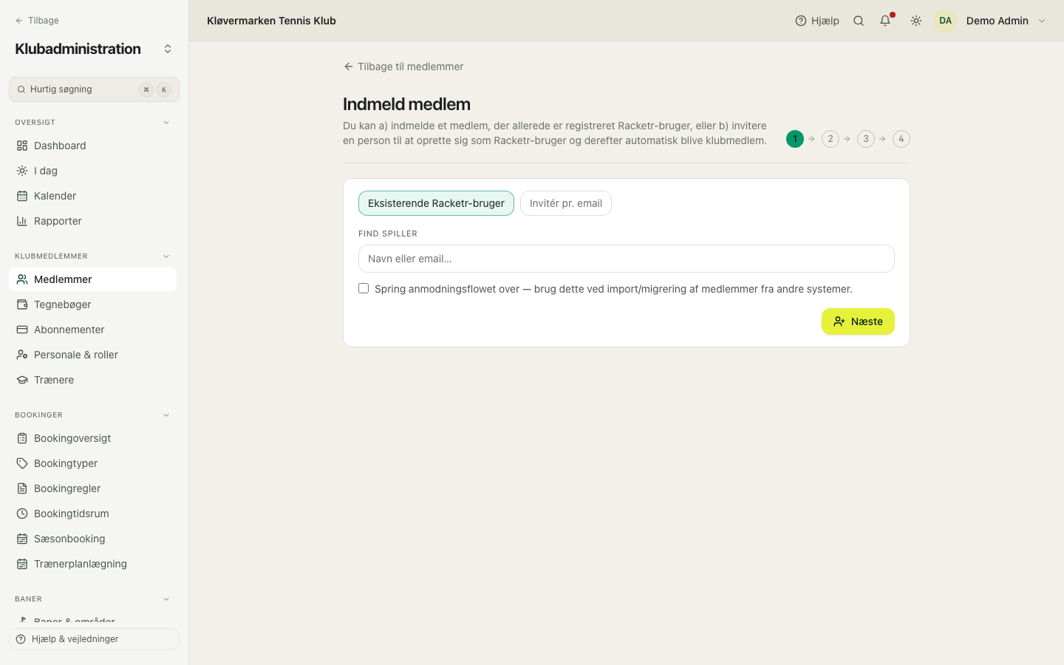Collapse the Klubmedlemmer section
The height and width of the screenshot is (665, 1064).
(166, 256)
